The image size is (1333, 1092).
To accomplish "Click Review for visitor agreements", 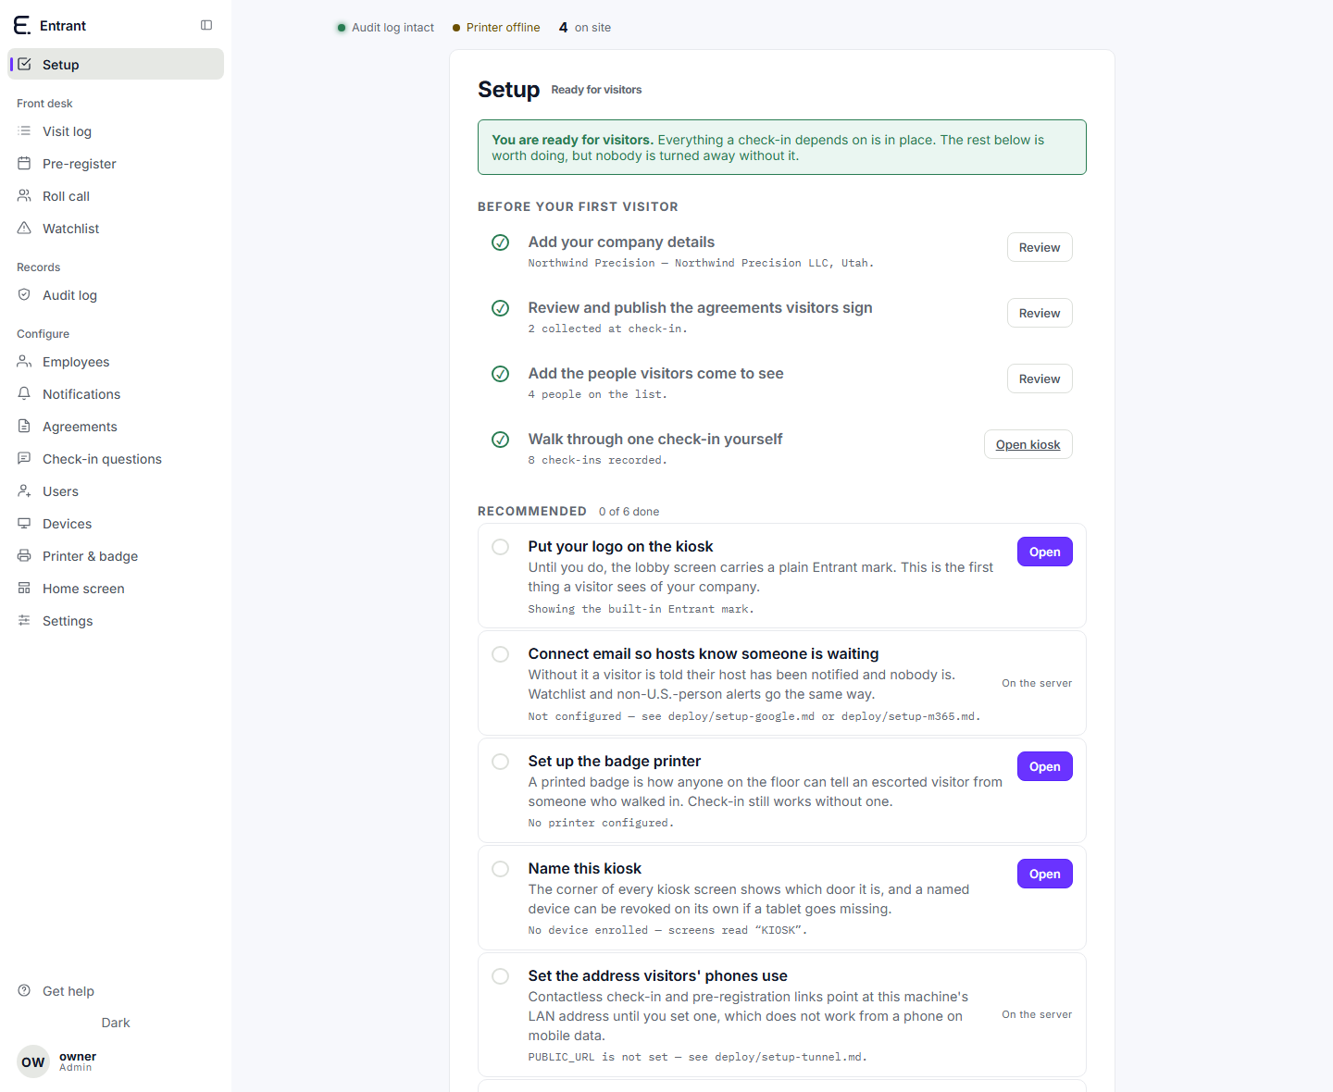I will (x=1040, y=313).
